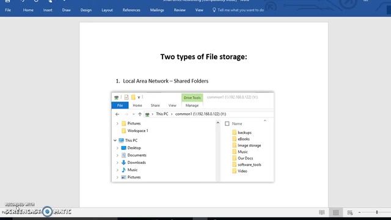Screen dimensions: 391x220
Task: Collapse the This PC tree node
Action: pos(115,141)
